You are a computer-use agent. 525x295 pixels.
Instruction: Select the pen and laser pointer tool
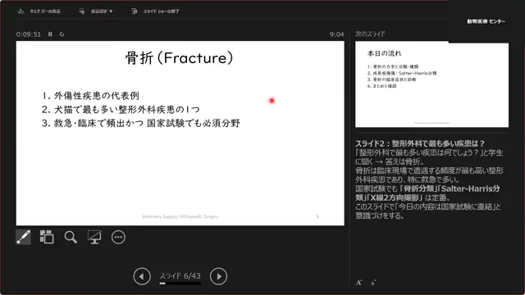click(x=24, y=237)
